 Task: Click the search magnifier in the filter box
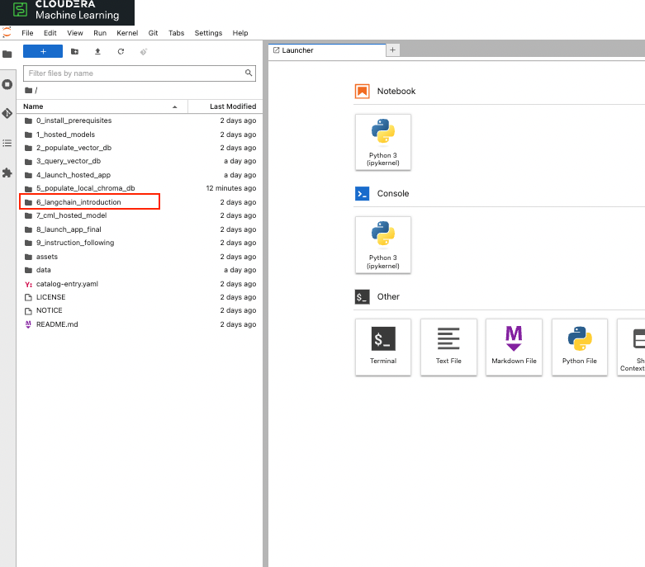click(249, 73)
